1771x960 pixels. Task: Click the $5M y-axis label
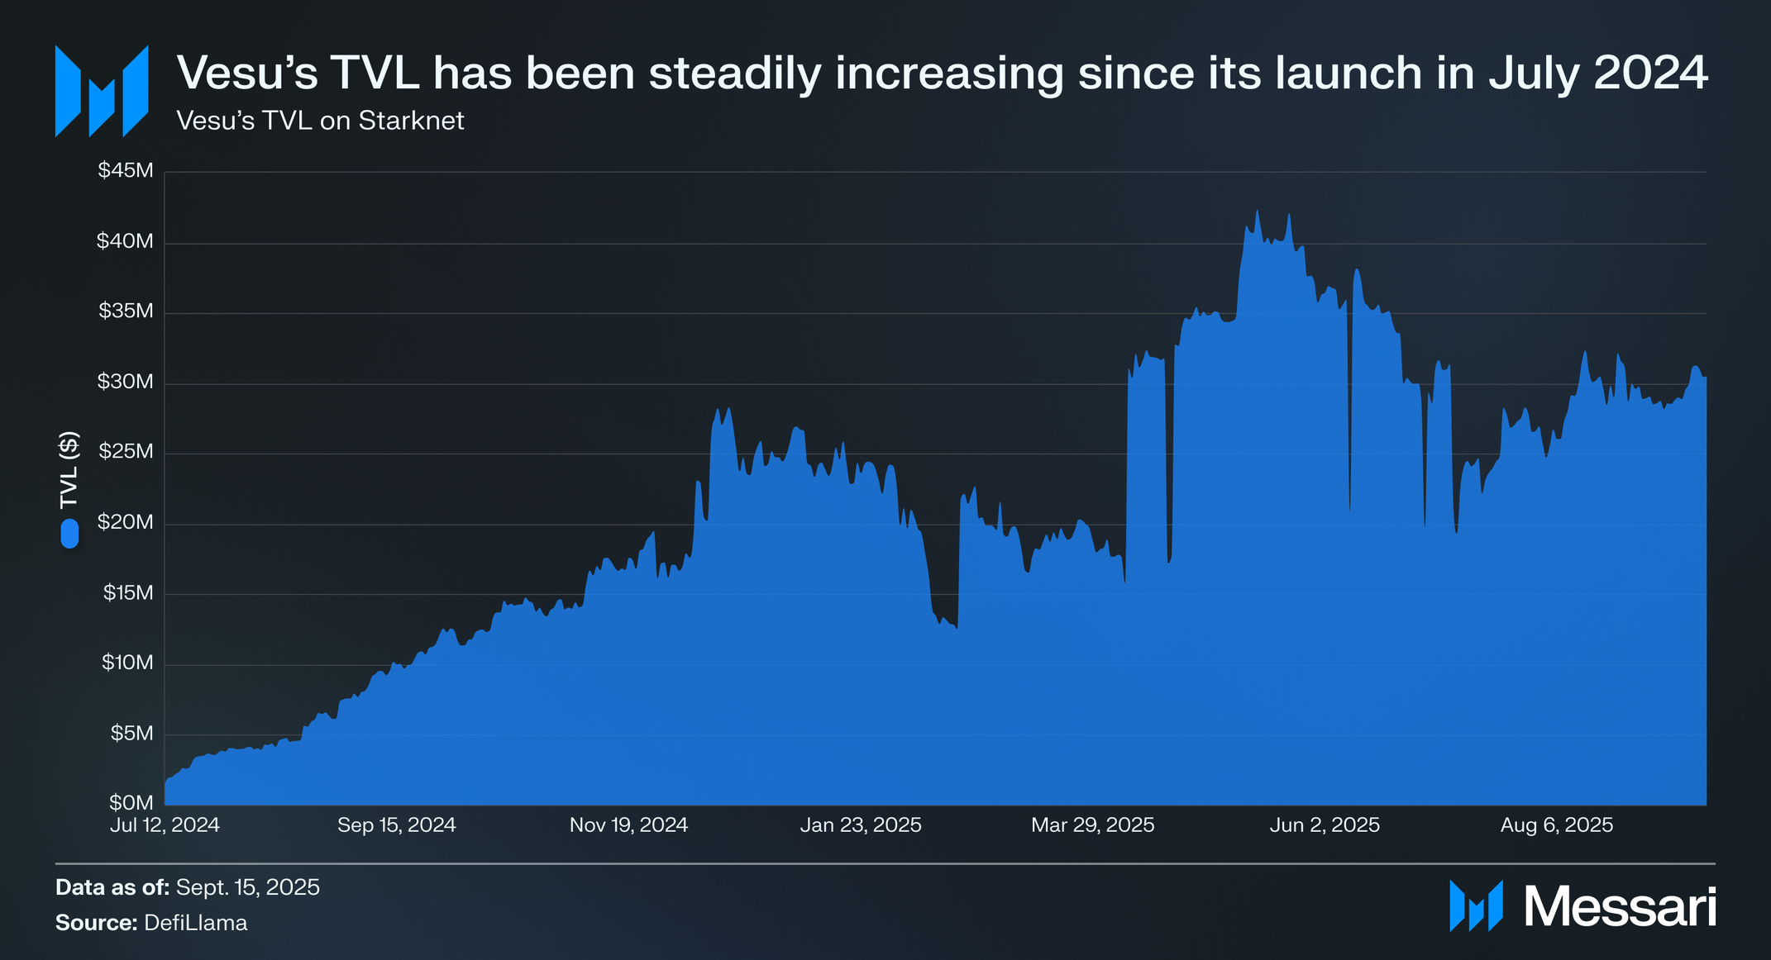pyautogui.click(x=131, y=734)
